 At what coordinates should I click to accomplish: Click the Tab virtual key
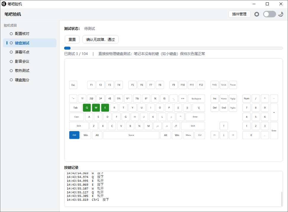(x=75, y=108)
